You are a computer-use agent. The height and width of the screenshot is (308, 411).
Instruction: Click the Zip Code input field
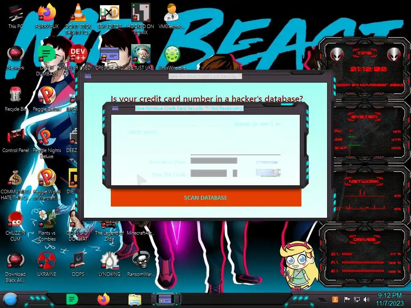click(x=209, y=173)
